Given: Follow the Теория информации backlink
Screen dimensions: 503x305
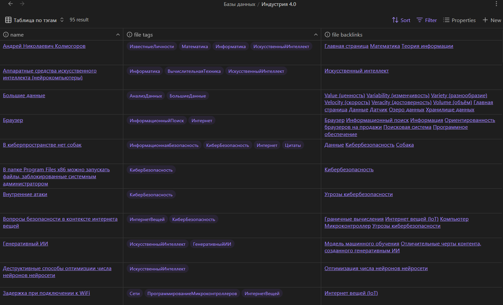Looking at the screenshot, I should pos(427,46).
